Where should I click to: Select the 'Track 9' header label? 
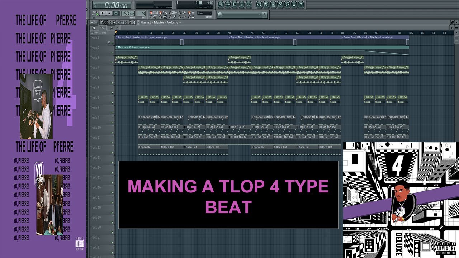pyautogui.click(x=95, y=118)
